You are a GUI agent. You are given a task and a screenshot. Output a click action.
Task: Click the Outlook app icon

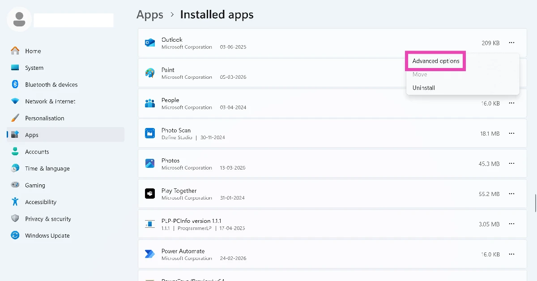150,43
